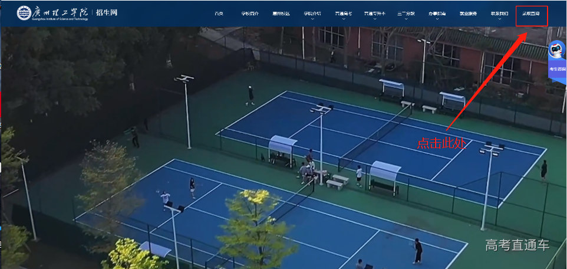The width and height of the screenshot is (567, 269).
Task: Click the campus tennis court banner video
Action: (x=283, y=147)
